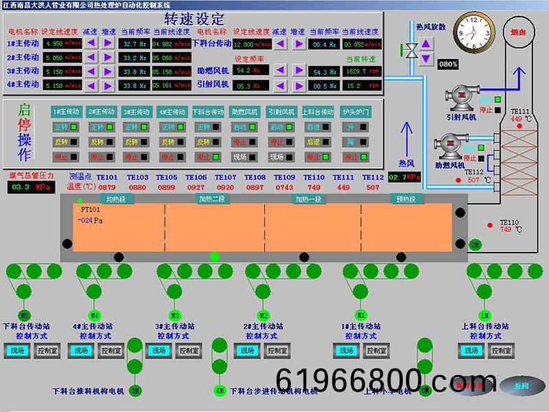Toggle 停止 for 下料台传动
The width and height of the screenshot is (549, 412).
pos(208,157)
